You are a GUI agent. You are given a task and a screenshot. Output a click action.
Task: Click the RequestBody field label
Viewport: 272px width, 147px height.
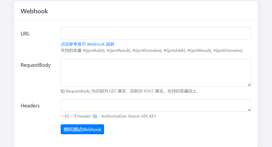click(36, 65)
